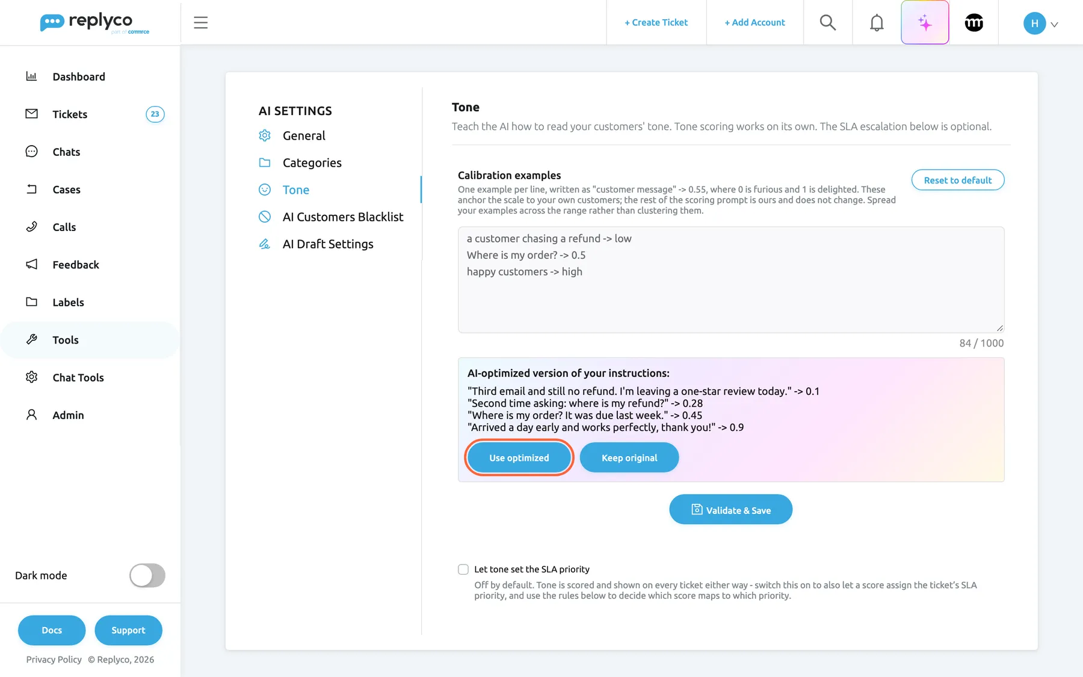The width and height of the screenshot is (1083, 677).
Task: Click the "Let tone set the SLA priority" label
Action: (532, 569)
